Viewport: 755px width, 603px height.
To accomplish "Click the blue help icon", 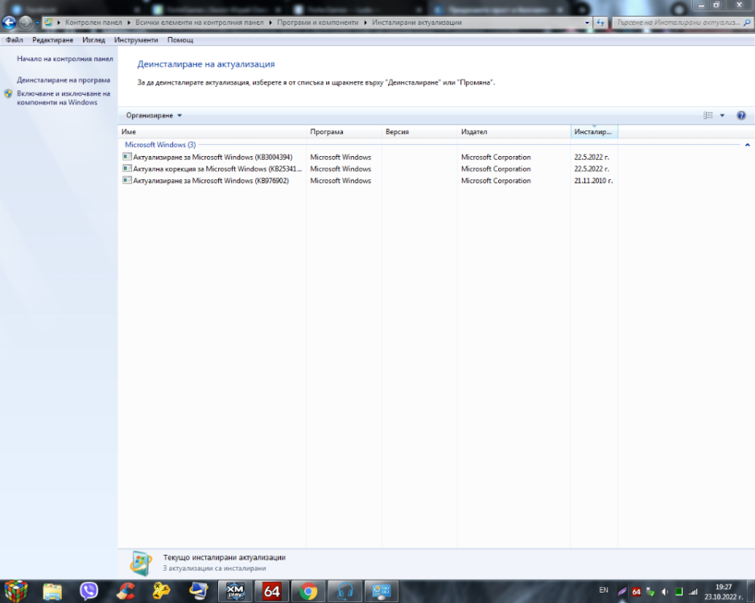I will (x=741, y=116).
